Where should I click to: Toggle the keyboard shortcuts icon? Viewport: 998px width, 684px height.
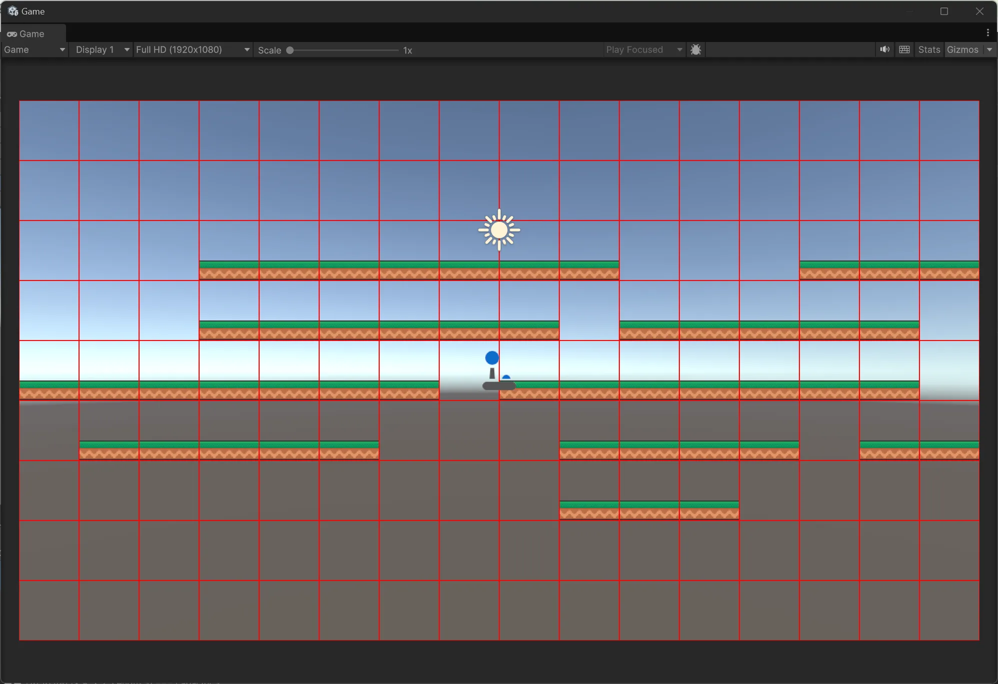(904, 49)
